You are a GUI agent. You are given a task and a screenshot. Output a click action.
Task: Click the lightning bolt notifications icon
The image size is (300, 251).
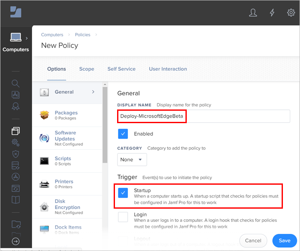272,13
